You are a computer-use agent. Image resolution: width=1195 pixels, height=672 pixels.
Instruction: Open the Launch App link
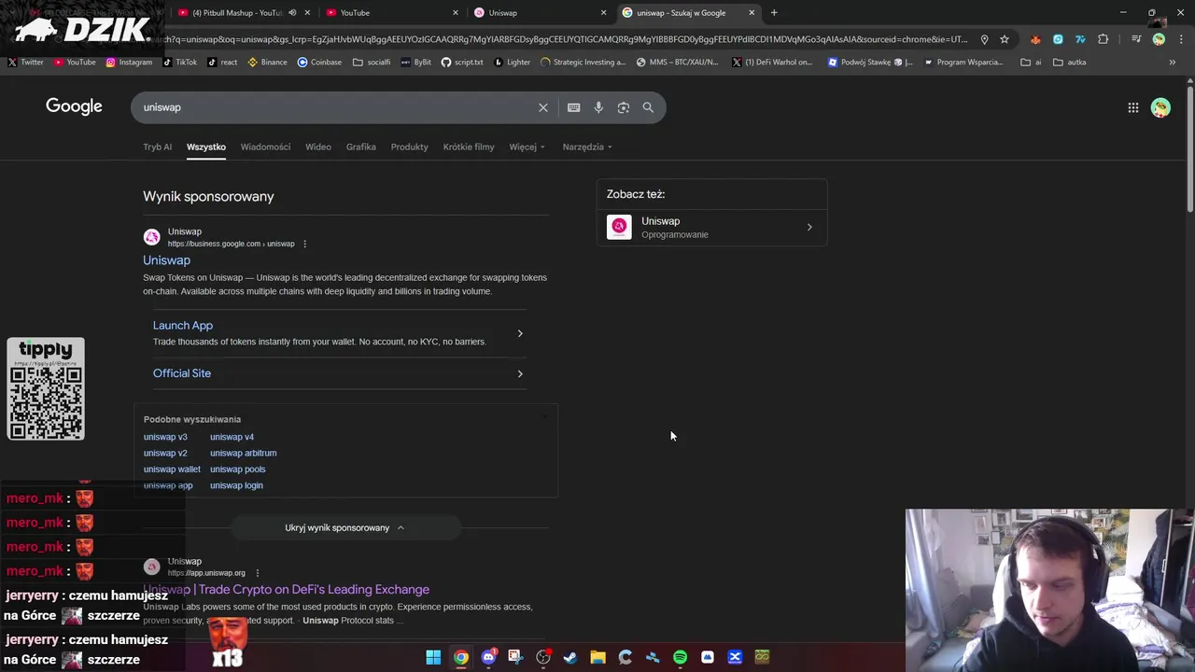[183, 326]
